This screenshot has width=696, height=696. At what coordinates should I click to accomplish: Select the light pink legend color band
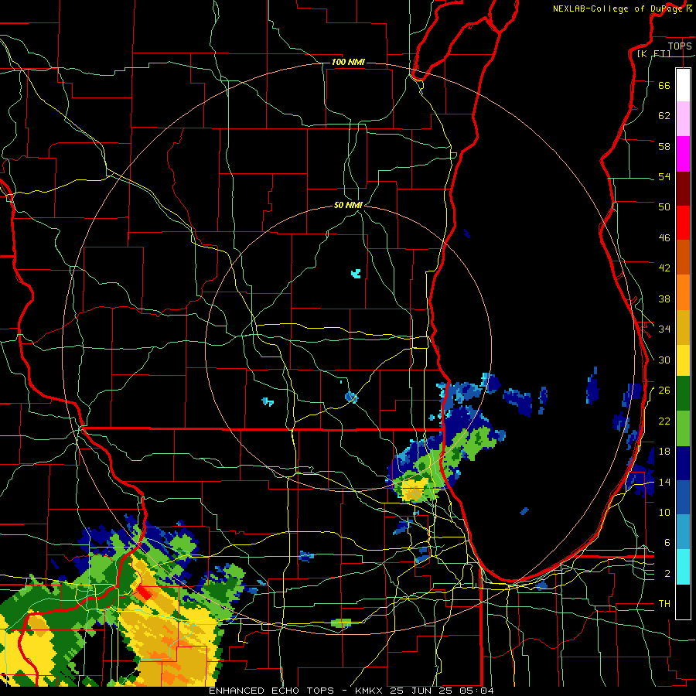coord(683,118)
